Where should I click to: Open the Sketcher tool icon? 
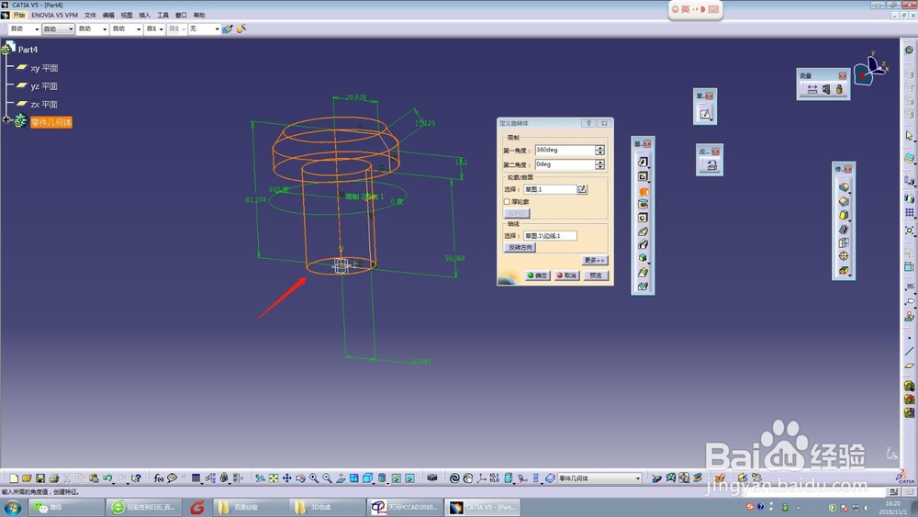[705, 114]
